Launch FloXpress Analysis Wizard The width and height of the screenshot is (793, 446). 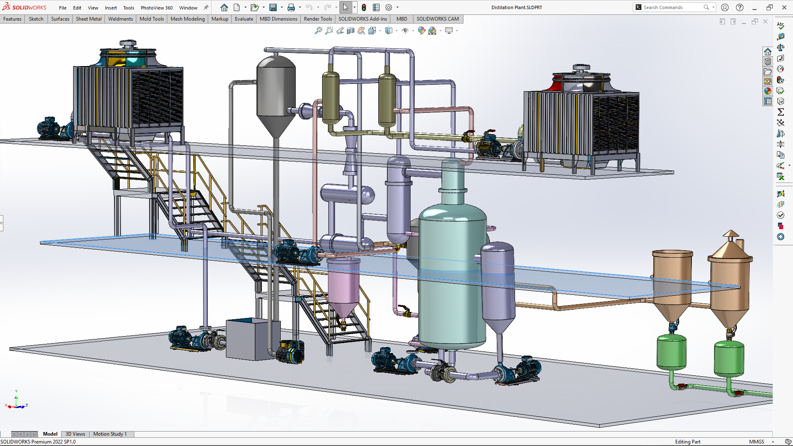781,204
